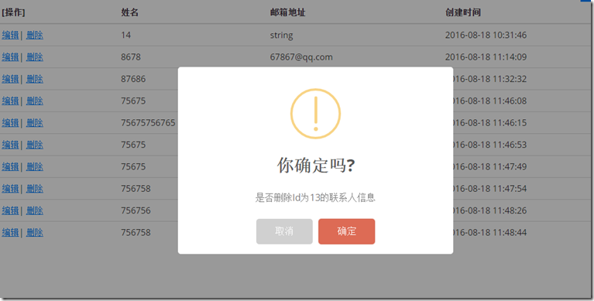
Task: Click the 创建时间 column header
Action: click(463, 12)
